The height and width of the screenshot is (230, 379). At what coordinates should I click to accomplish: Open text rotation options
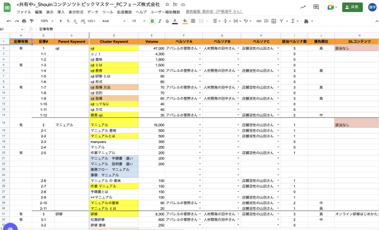[247, 21]
